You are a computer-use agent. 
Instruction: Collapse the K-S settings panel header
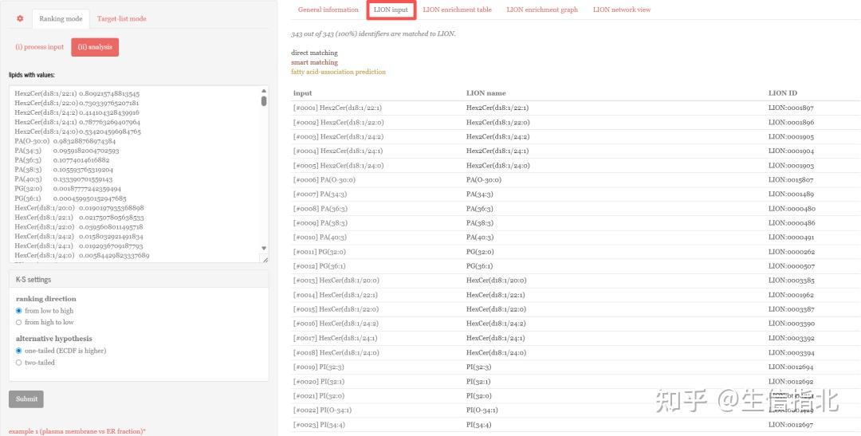(139, 279)
